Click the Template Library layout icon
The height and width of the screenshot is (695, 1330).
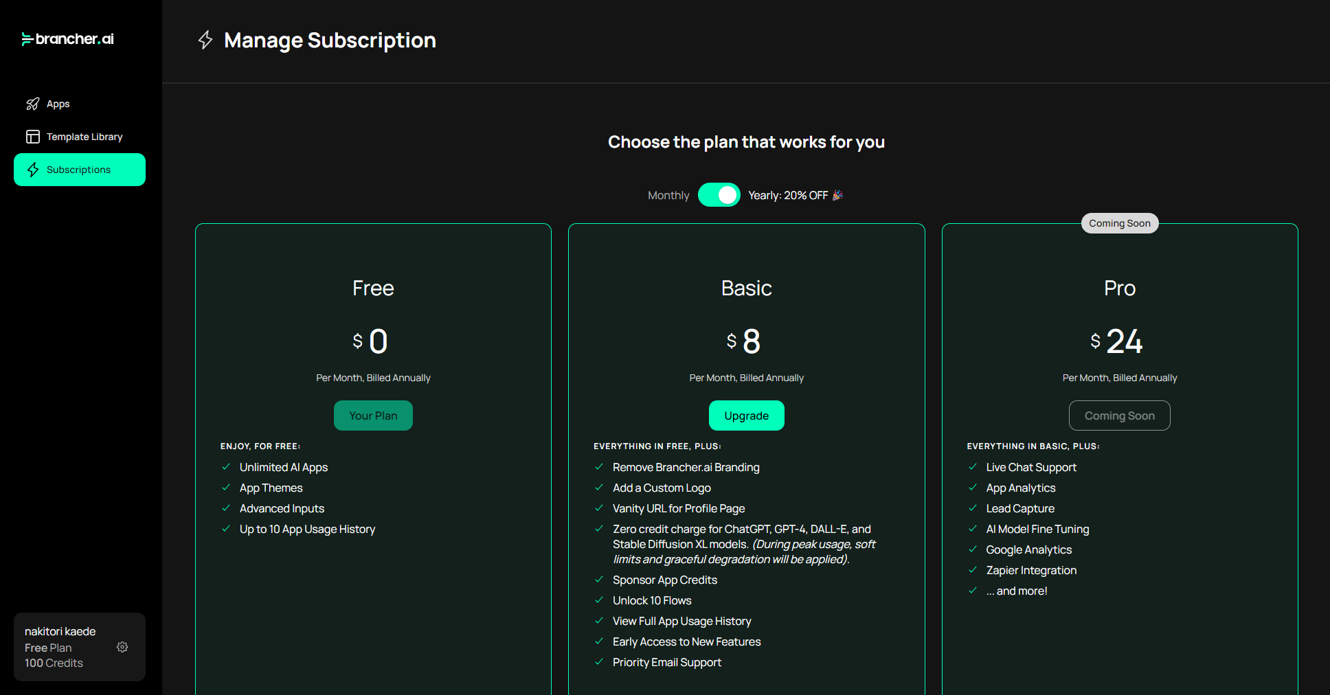pyautogui.click(x=32, y=137)
